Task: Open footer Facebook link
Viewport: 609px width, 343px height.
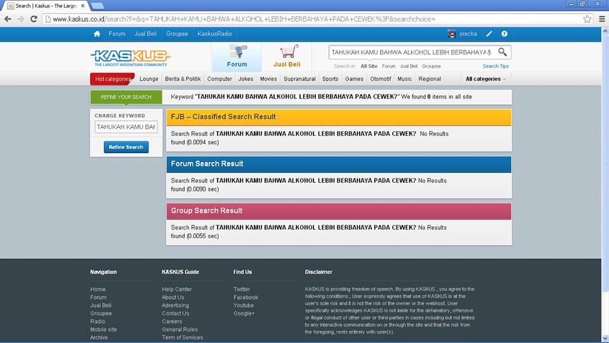Action: (x=246, y=297)
